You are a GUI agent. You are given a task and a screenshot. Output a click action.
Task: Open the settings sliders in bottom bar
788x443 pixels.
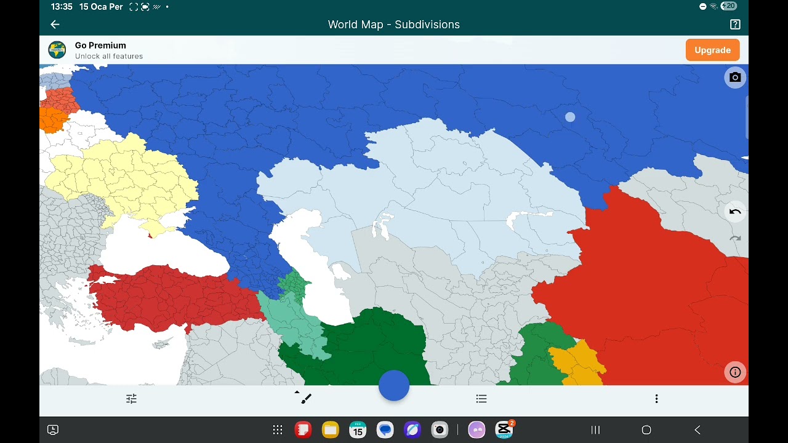pyautogui.click(x=131, y=399)
